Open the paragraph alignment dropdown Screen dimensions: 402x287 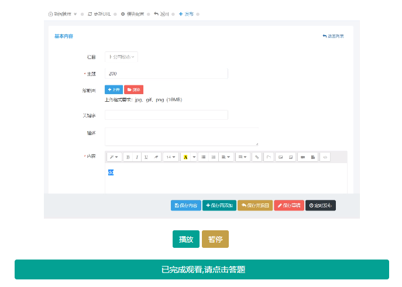click(x=226, y=157)
